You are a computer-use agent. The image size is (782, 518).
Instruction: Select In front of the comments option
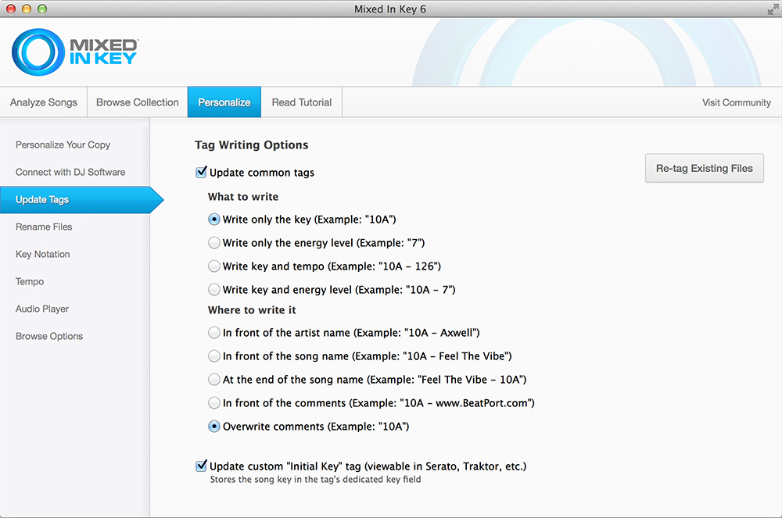pyautogui.click(x=214, y=403)
